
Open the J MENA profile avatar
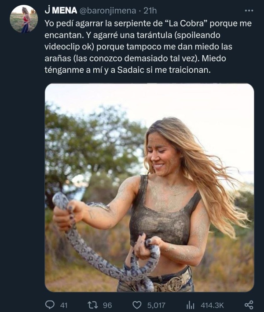[24, 19]
